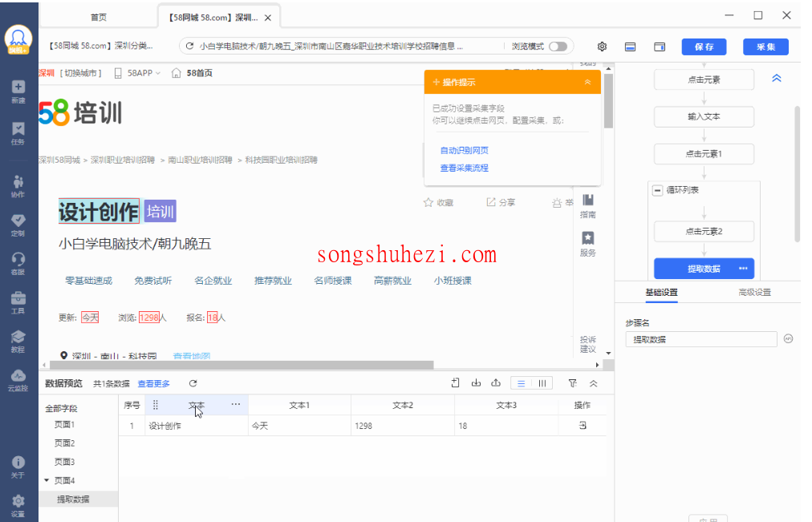
Task: Collapse the 数据预览 panel chevron
Action: 594,383
